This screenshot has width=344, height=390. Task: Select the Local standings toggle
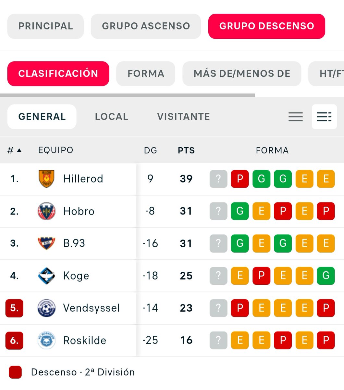coord(112,117)
